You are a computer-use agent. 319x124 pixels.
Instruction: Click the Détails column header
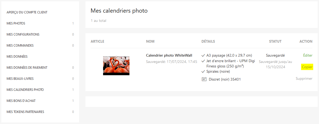(208, 41)
